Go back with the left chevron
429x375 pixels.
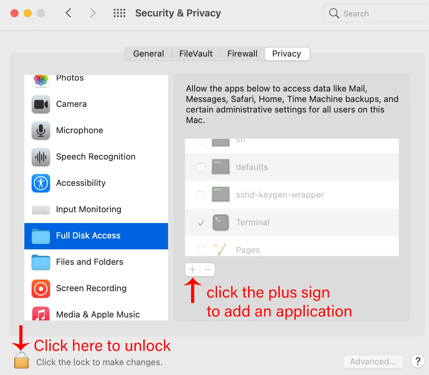pos(69,13)
